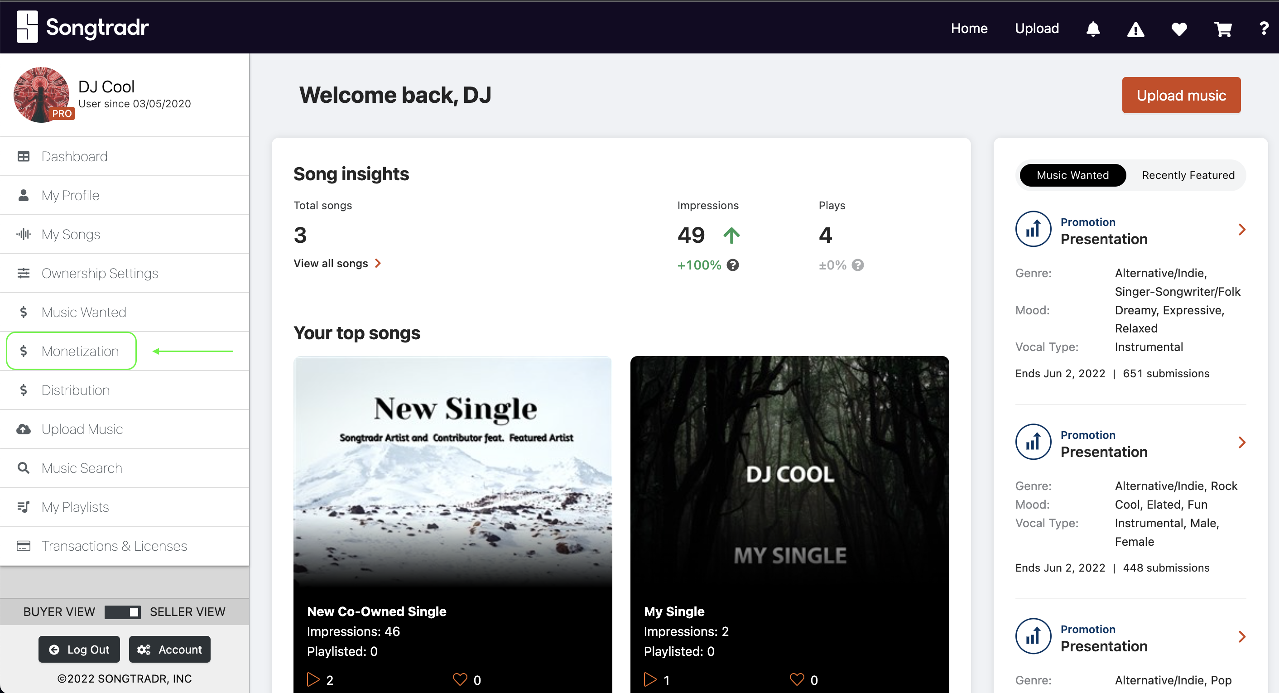Expand the third Promotion Presentation chevron
The height and width of the screenshot is (693, 1279).
click(x=1242, y=636)
